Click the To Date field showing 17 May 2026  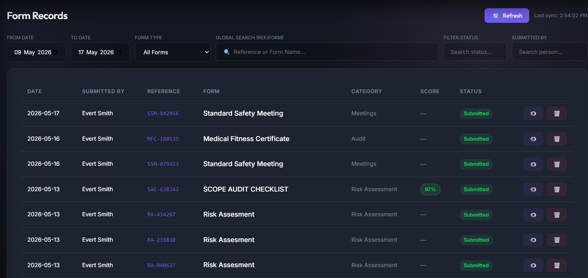(x=100, y=52)
